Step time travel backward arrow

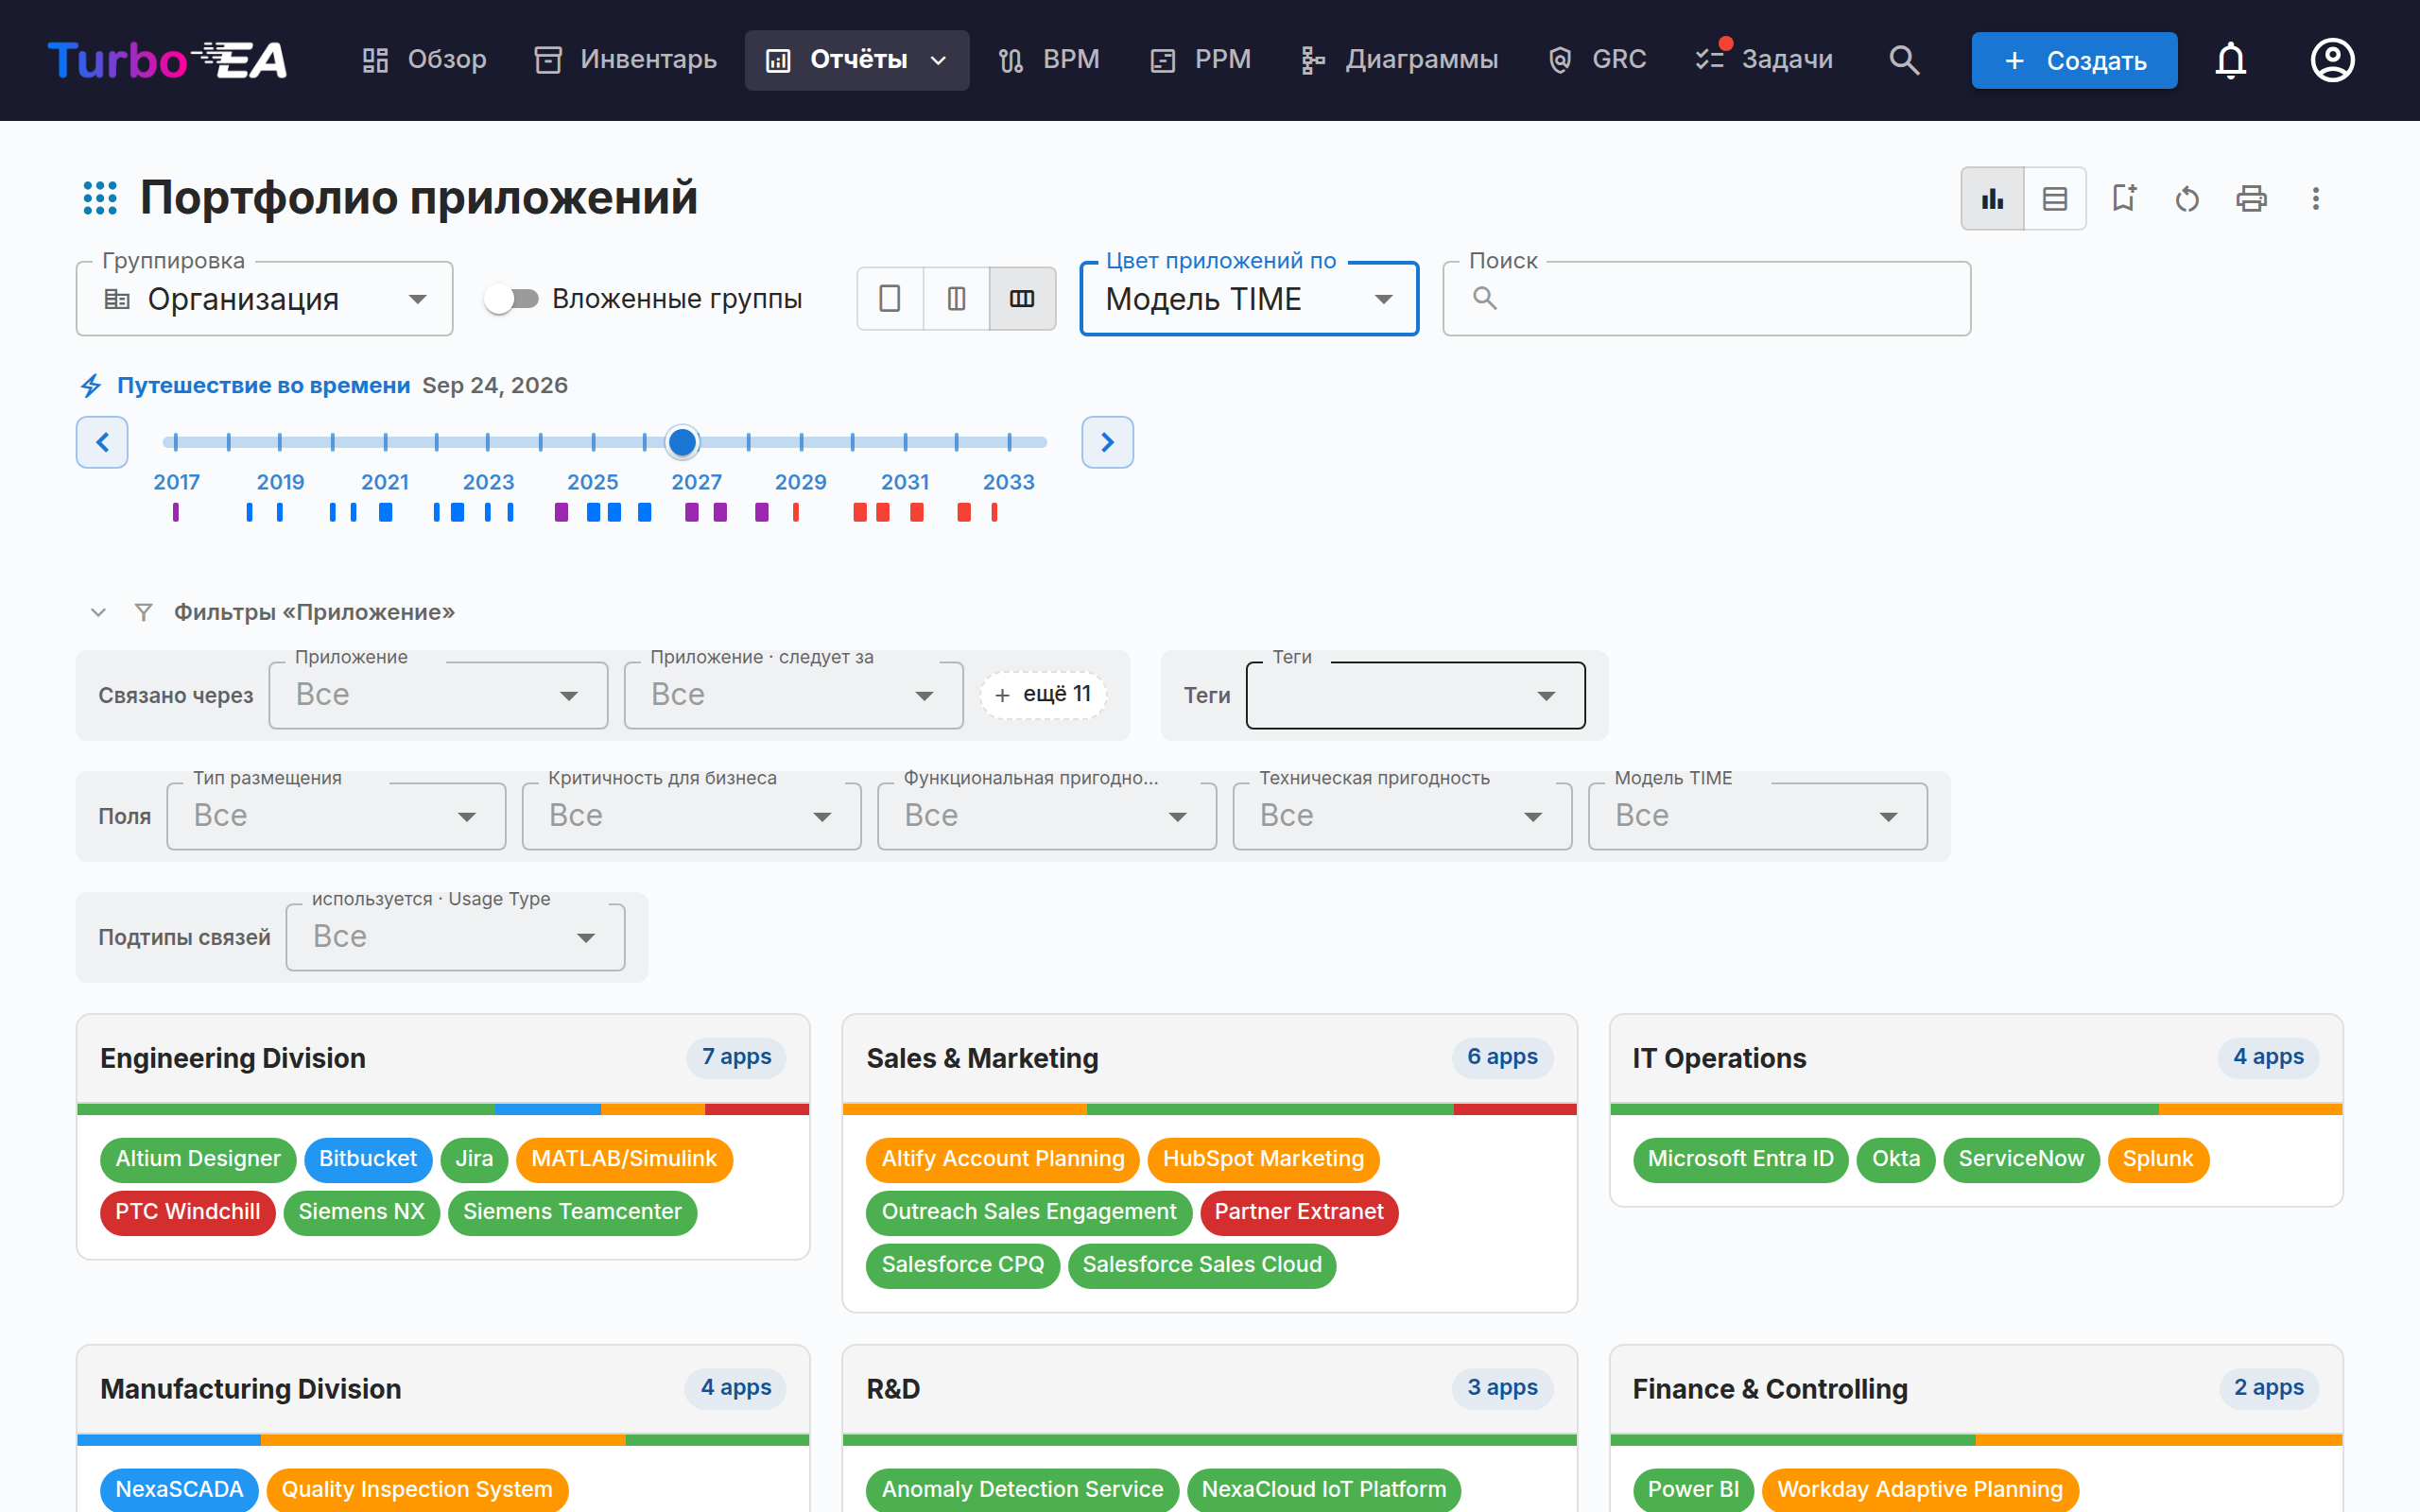[x=102, y=442]
